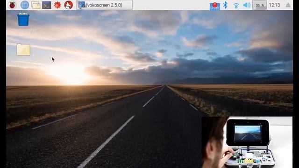Image resolution: width=299 pixels, height=168 pixels.
Task: Click the webcam overlay in the corner
Action: (247, 142)
